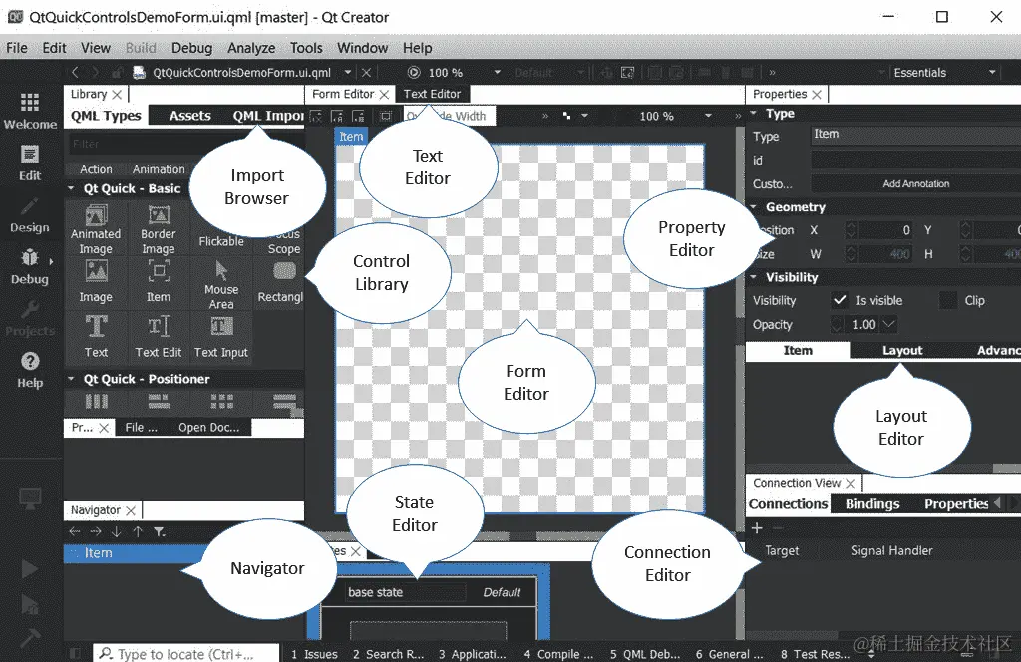This screenshot has width=1021, height=662.
Task: Enable the Clip checkbox
Action: (948, 300)
